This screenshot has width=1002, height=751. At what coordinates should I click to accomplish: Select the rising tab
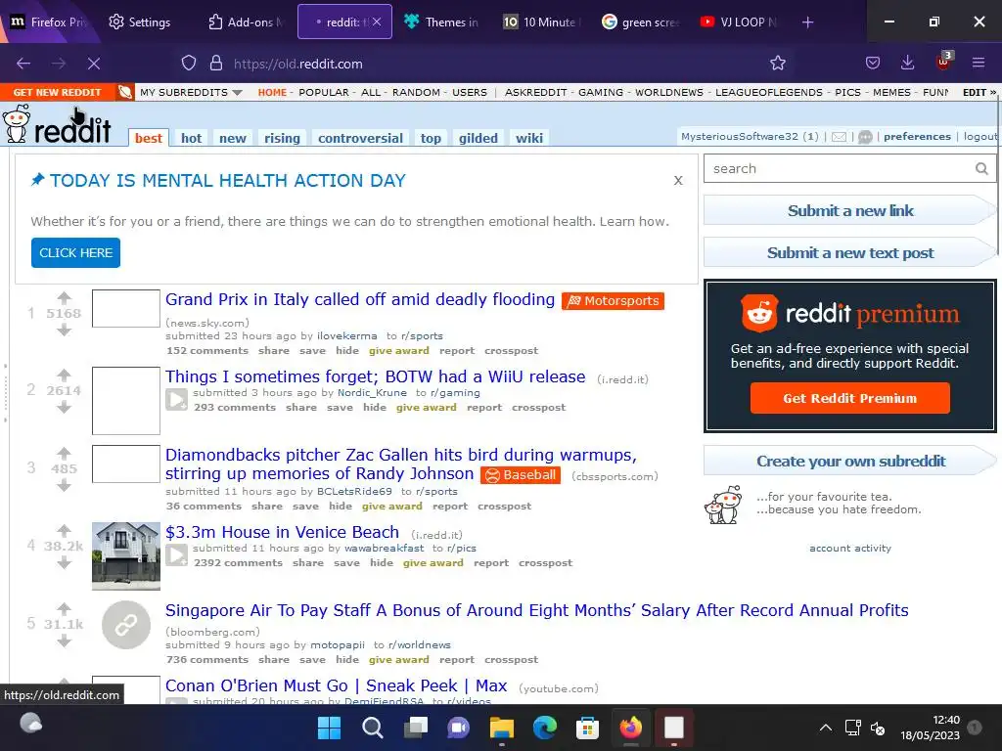click(282, 138)
